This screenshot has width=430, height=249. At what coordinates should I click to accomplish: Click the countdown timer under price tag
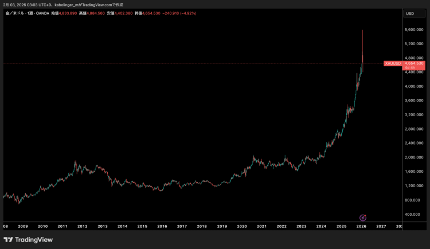click(x=409, y=68)
